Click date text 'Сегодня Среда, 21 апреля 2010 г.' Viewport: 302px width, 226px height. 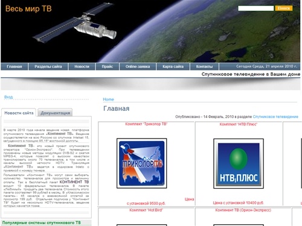pos(266,66)
